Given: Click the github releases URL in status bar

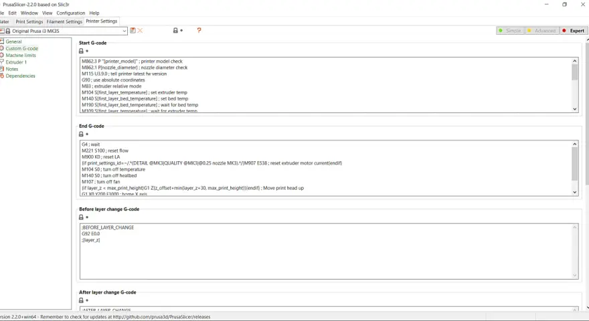Looking at the screenshot, I should [x=161, y=317].
